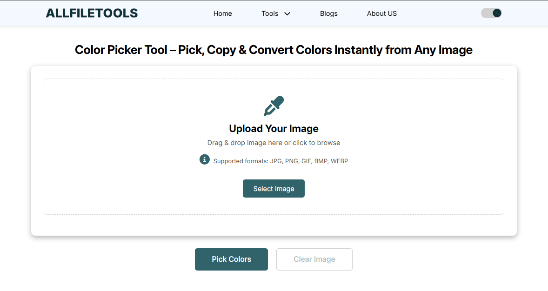The image size is (548, 291).
Task: Click the Upload Your Image heading
Action: click(274, 129)
